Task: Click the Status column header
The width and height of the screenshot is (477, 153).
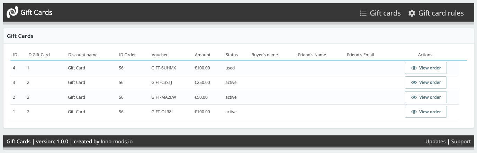Action: pos(232,55)
